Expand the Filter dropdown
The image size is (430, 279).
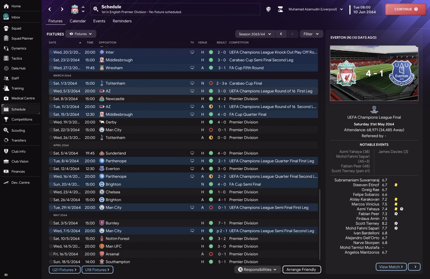pos(311,34)
